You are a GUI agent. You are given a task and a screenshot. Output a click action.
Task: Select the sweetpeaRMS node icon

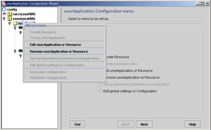tap(9, 19)
